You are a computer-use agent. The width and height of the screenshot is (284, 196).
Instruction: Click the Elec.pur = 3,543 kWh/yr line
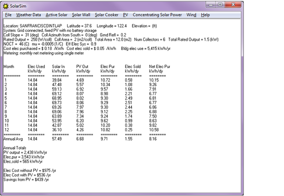point(24,157)
